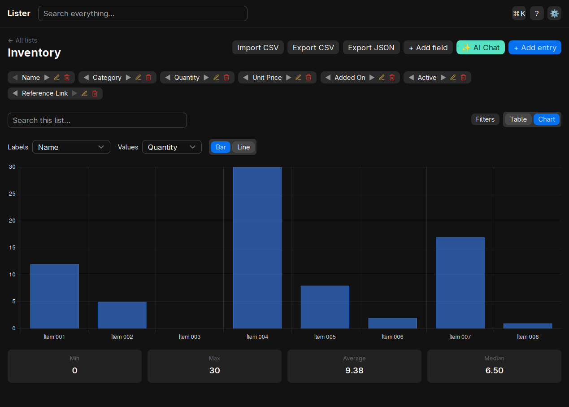Switch to Chart view
Screen dimensions: 569x407
coord(547,119)
